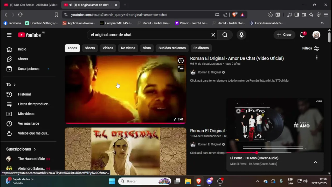Viewport: 332px width, 187px height.
Task: Click the Brave Rewards triangle icon
Action: coord(242,15)
